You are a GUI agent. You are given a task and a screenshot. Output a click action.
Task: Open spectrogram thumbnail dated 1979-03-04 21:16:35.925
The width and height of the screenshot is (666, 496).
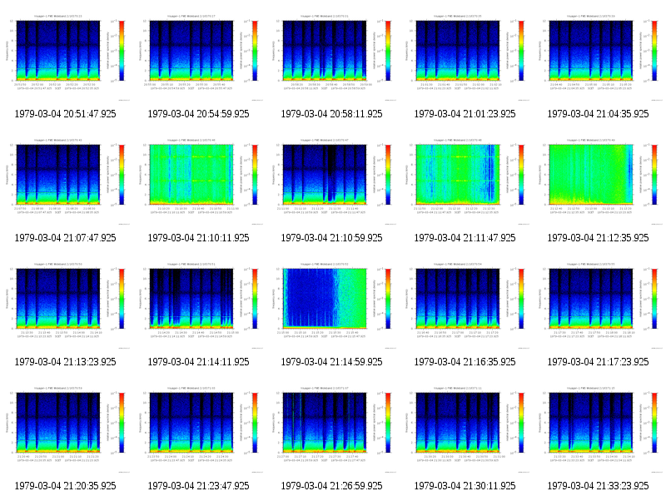tap(465, 305)
